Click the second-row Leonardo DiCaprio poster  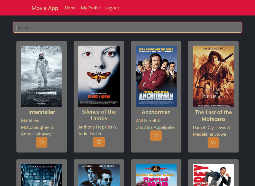[42, 175]
